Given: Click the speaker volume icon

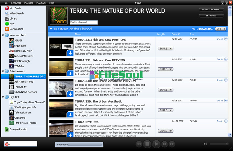Looking at the screenshot, I should tap(205, 144).
